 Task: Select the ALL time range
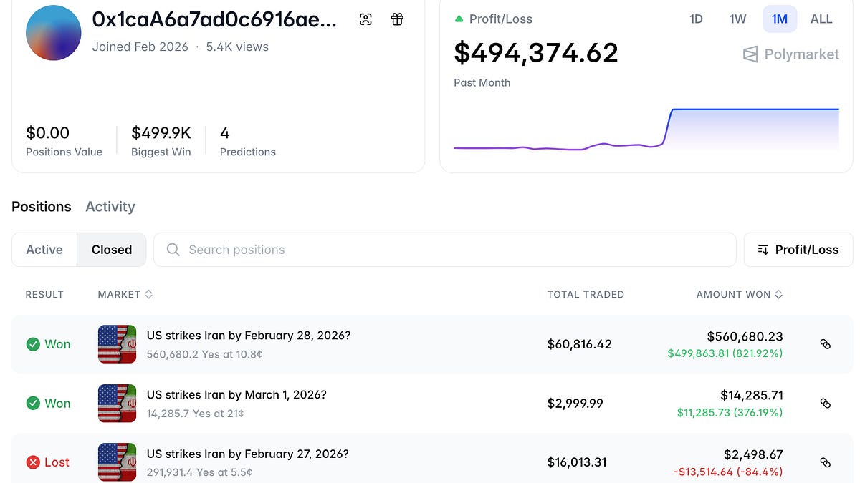pos(821,19)
